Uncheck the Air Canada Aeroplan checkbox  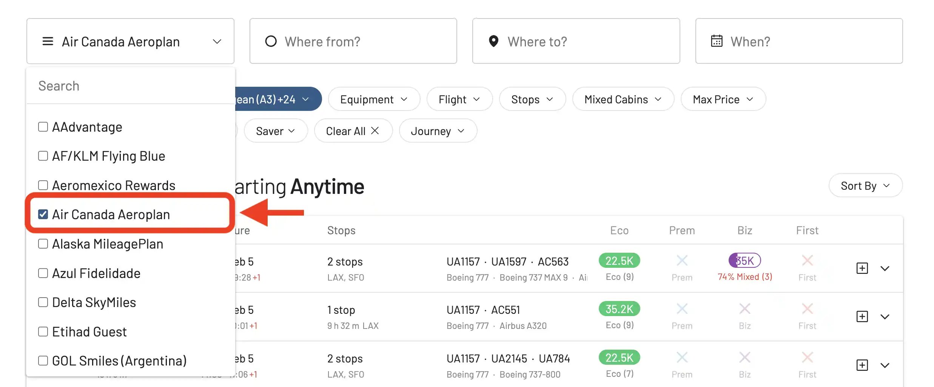click(x=43, y=214)
